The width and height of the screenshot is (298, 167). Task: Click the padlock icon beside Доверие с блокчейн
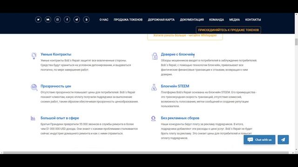[155, 56]
